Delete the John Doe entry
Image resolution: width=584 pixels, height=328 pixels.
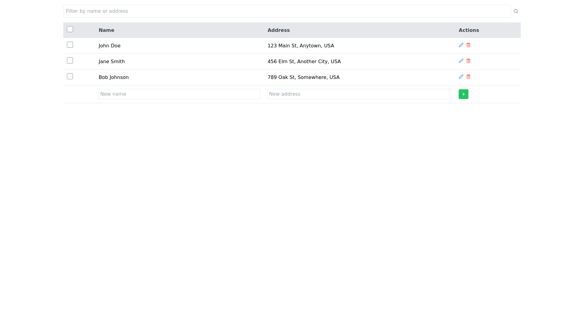pos(468,45)
